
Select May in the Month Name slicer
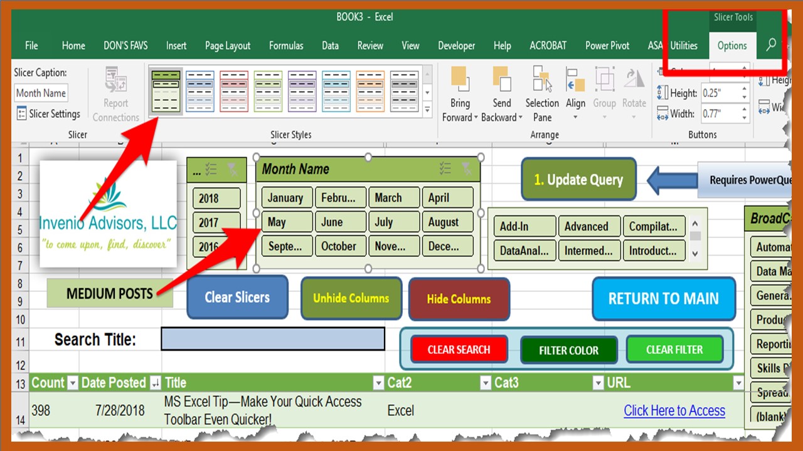click(x=287, y=222)
